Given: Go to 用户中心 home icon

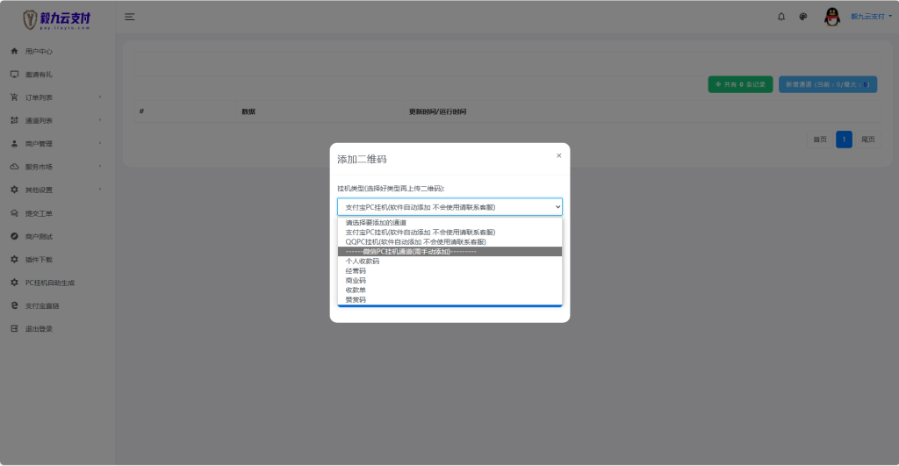Looking at the screenshot, I should 14,51.
